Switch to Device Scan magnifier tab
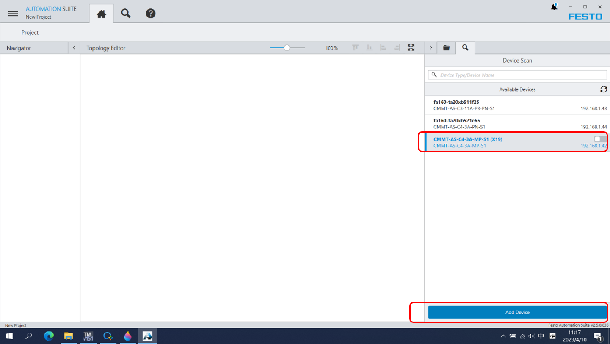 465,47
